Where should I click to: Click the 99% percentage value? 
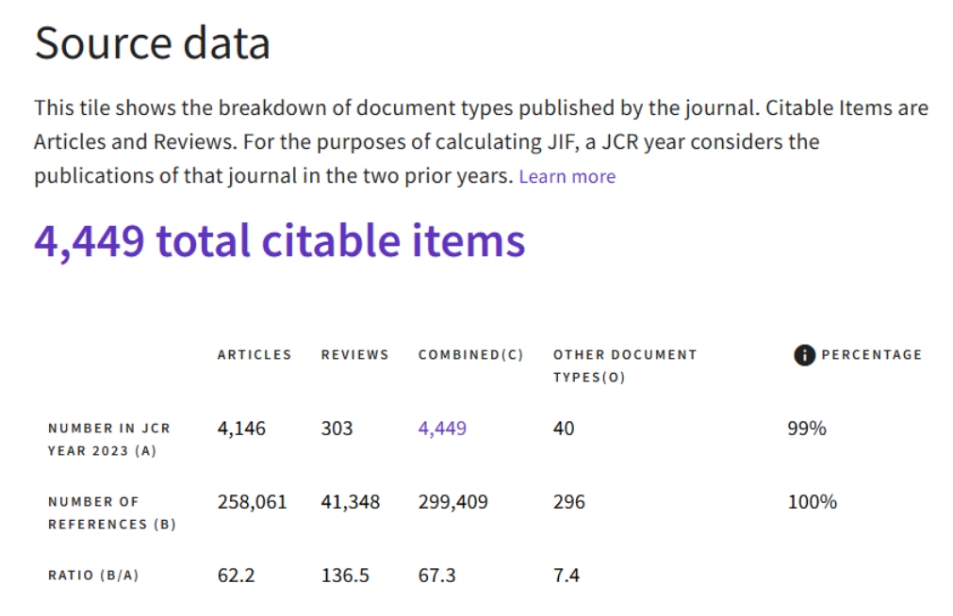pyautogui.click(x=806, y=429)
